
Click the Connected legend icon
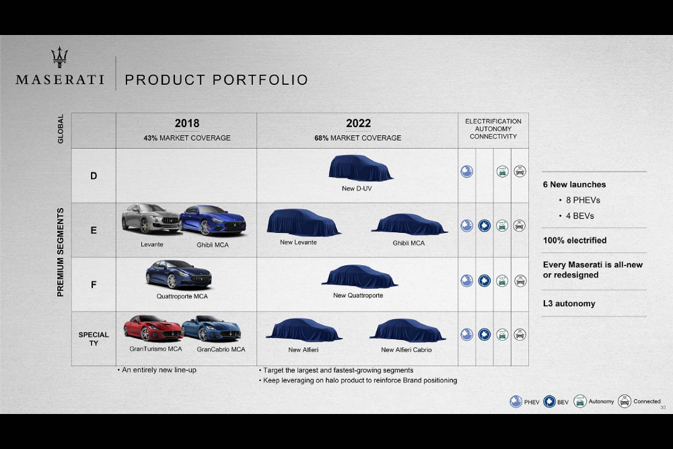[625, 401]
